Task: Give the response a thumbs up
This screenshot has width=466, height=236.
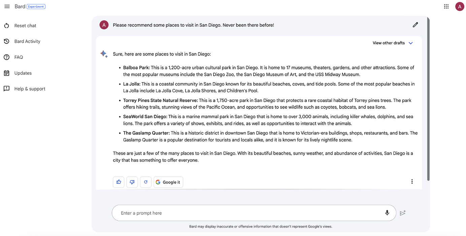Action: click(119, 182)
